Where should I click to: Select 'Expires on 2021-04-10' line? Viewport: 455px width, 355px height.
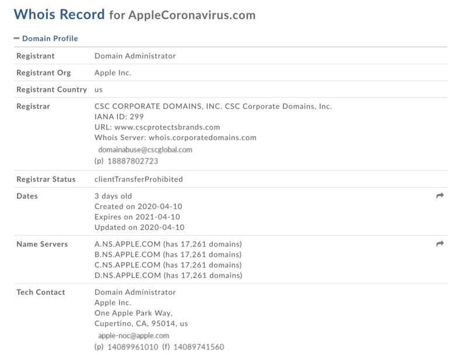click(x=137, y=217)
